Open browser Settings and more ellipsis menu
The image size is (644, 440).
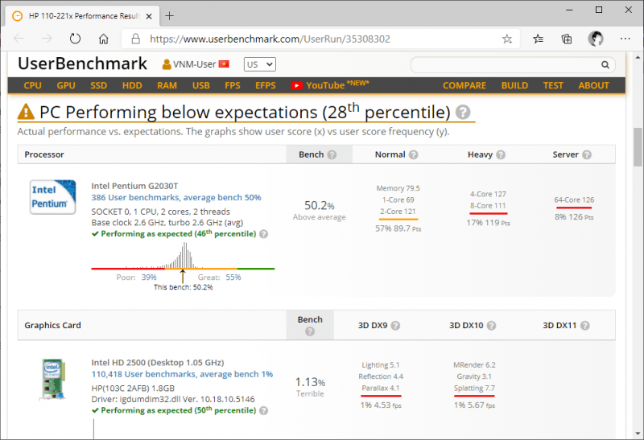(x=625, y=38)
